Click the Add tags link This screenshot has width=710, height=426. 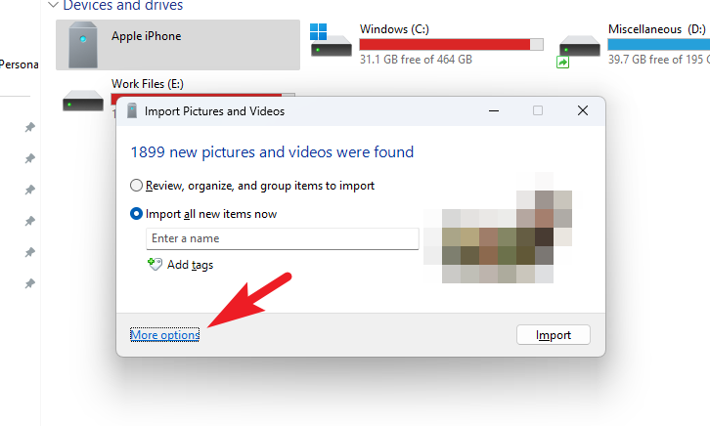pos(190,265)
